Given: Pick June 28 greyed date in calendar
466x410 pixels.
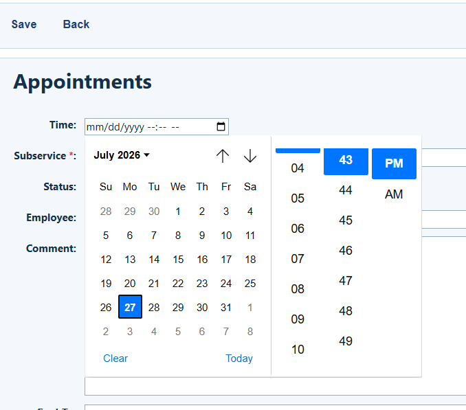Looking at the screenshot, I should [106, 212].
